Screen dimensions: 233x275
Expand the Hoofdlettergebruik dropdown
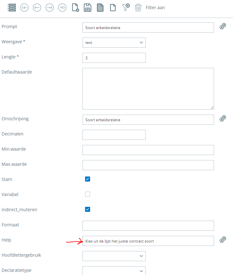point(114,256)
